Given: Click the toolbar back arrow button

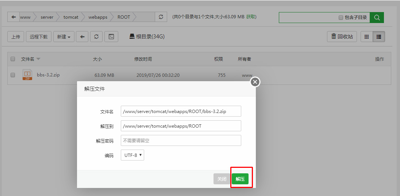Looking at the screenshot, I should click(x=82, y=37).
